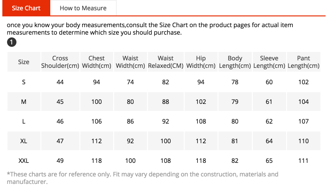Select the Pant Length(cm) header

tap(304, 62)
